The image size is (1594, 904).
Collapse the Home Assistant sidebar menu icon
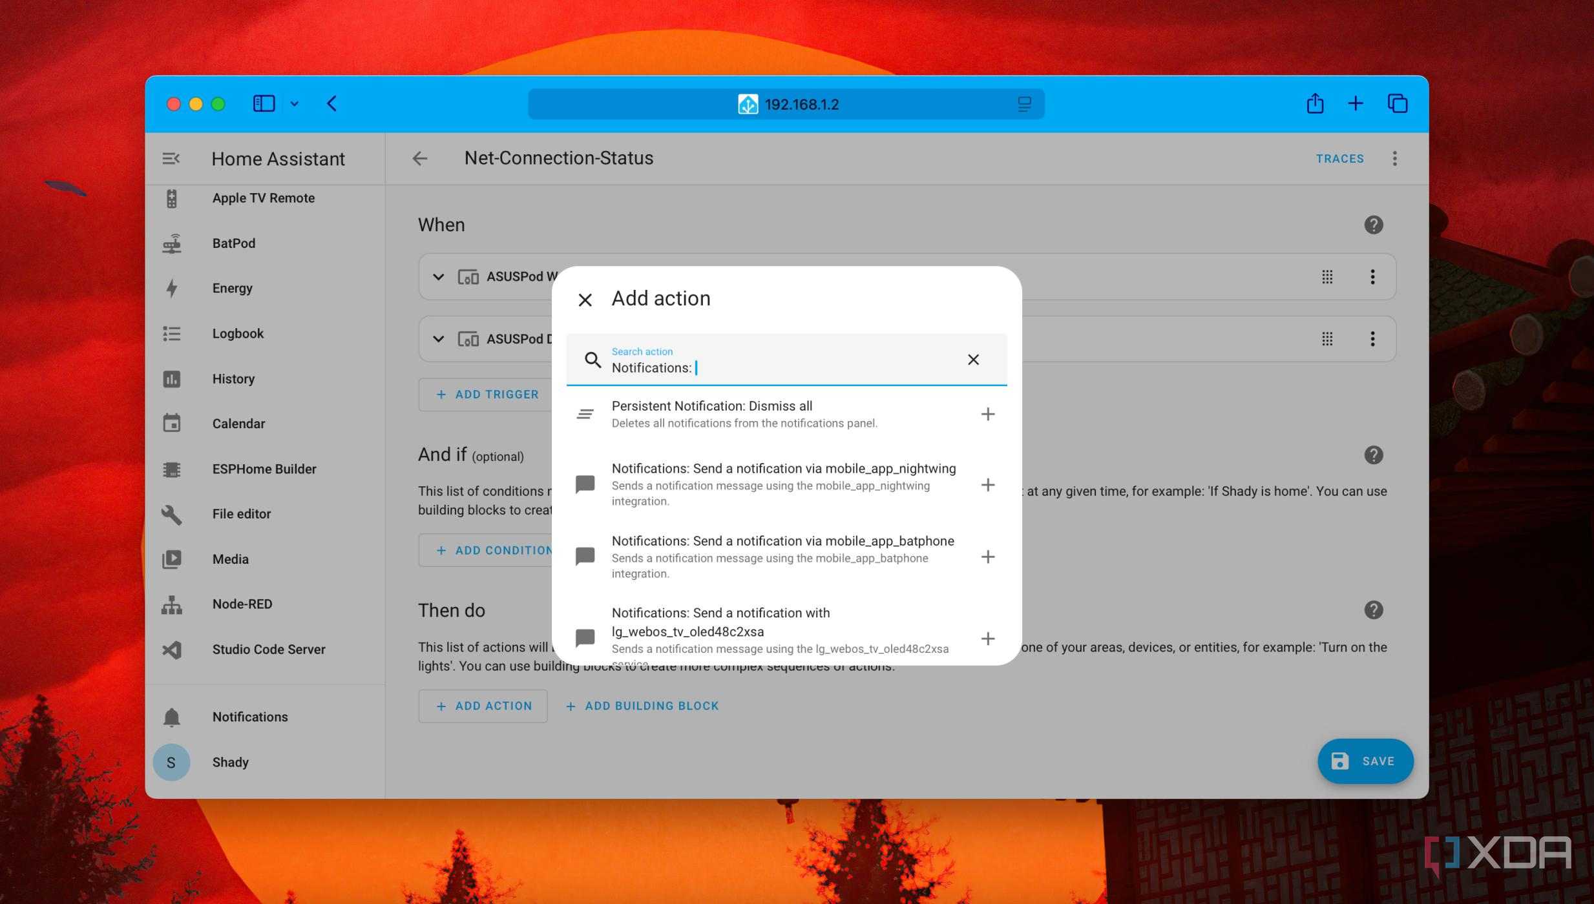[x=171, y=158]
